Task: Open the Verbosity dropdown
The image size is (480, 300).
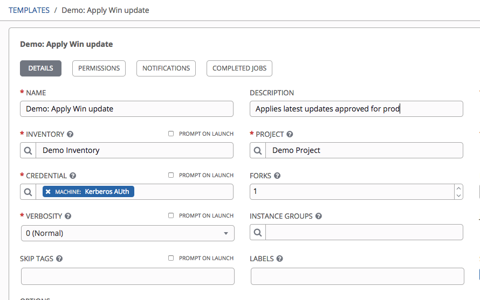Action: (127, 233)
